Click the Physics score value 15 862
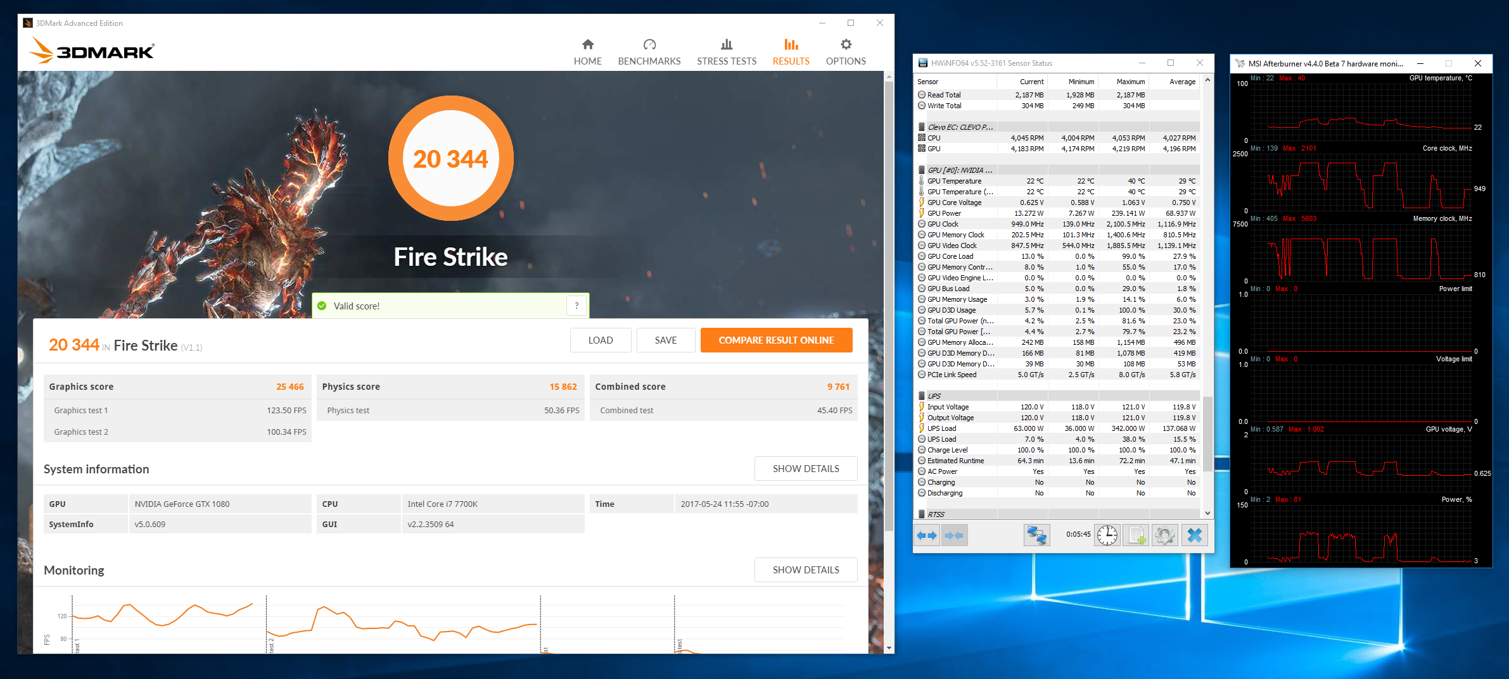This screenshot has height=679, width=1509. pos(563,387)
